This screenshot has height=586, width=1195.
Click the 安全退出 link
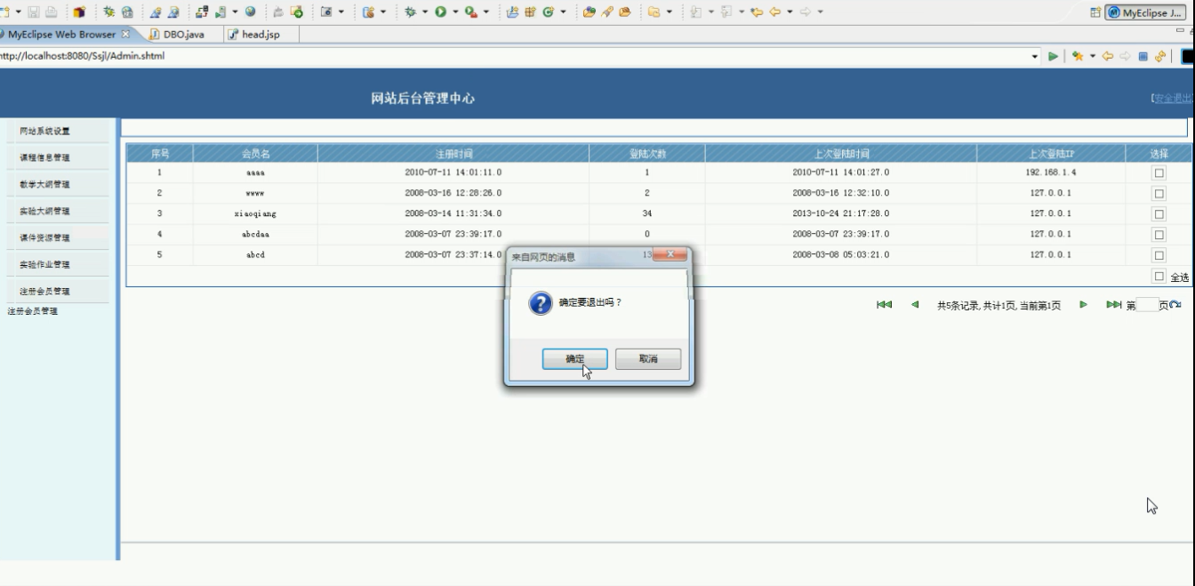coord(1174,99)
